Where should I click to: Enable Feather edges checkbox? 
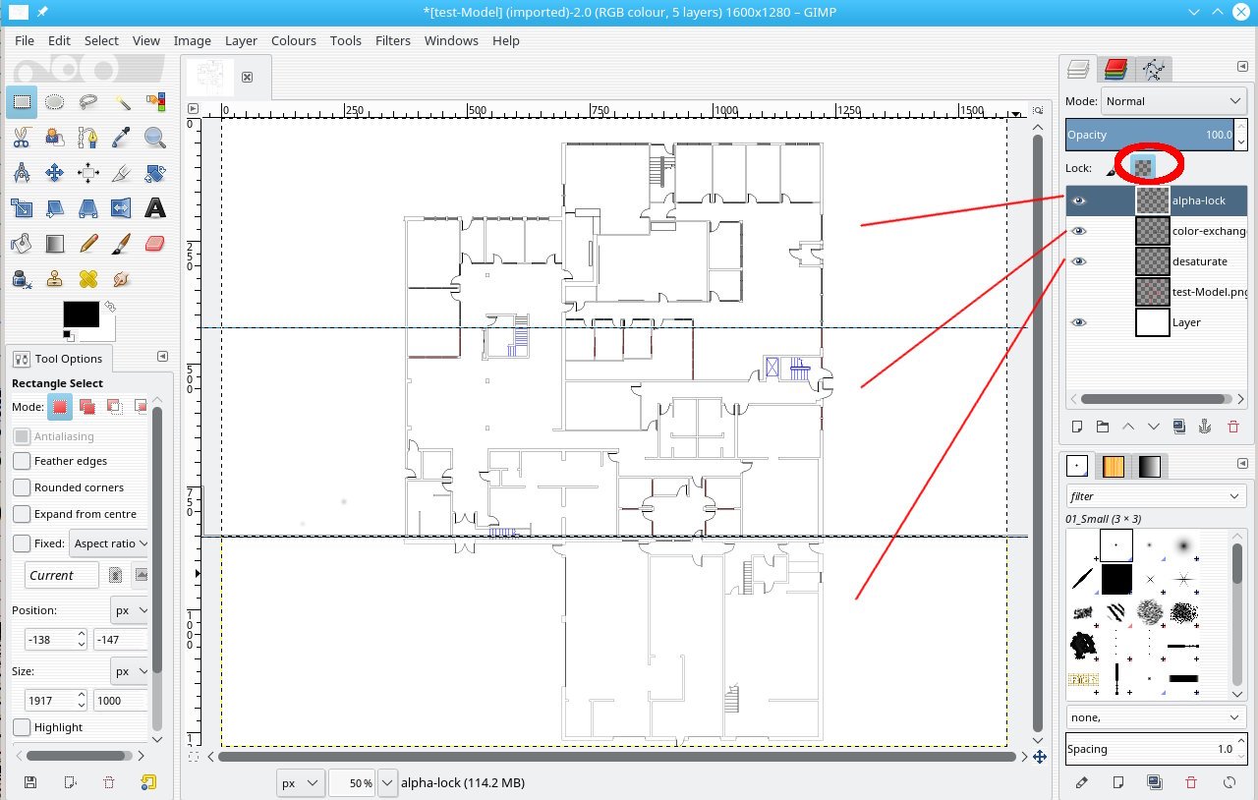[x=22, y=461]
